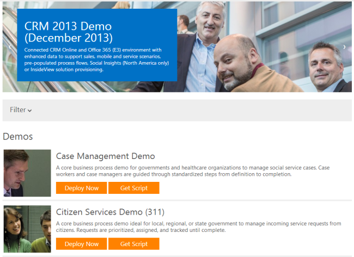Open the Citizen Services Demo (311) title
354x257 pixels.
point(110,212)
